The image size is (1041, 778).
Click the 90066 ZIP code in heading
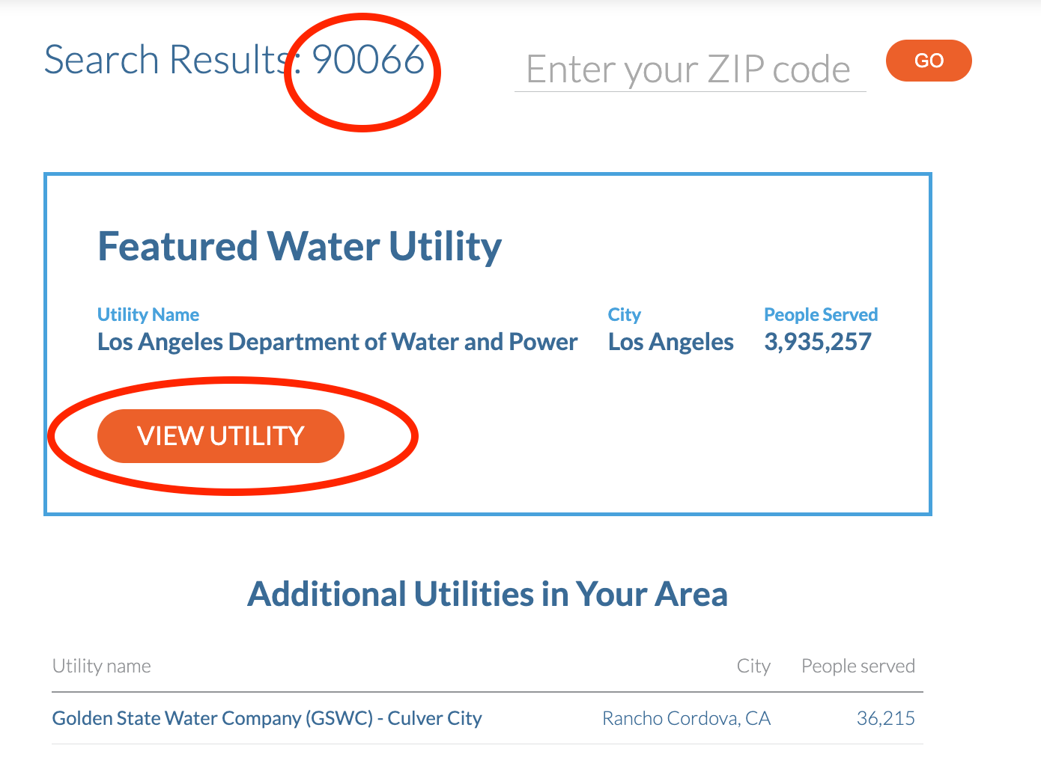tap(368, 60)
